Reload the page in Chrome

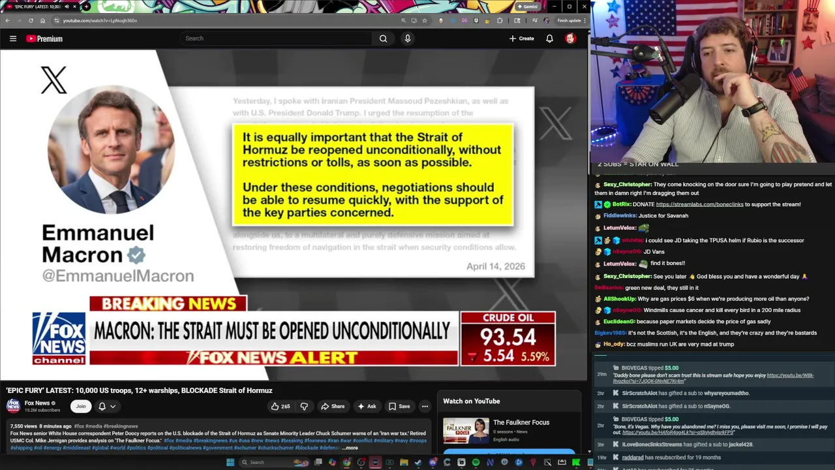coord(31,20)
